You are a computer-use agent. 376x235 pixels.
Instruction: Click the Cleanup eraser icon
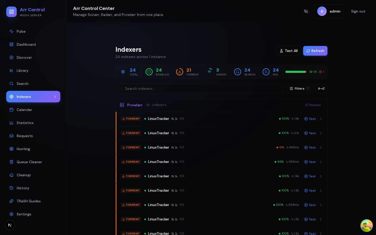[11, 175]
